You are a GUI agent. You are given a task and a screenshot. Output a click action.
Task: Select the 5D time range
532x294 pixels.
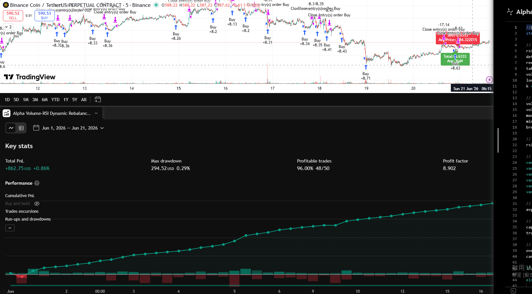pos(16,100)
